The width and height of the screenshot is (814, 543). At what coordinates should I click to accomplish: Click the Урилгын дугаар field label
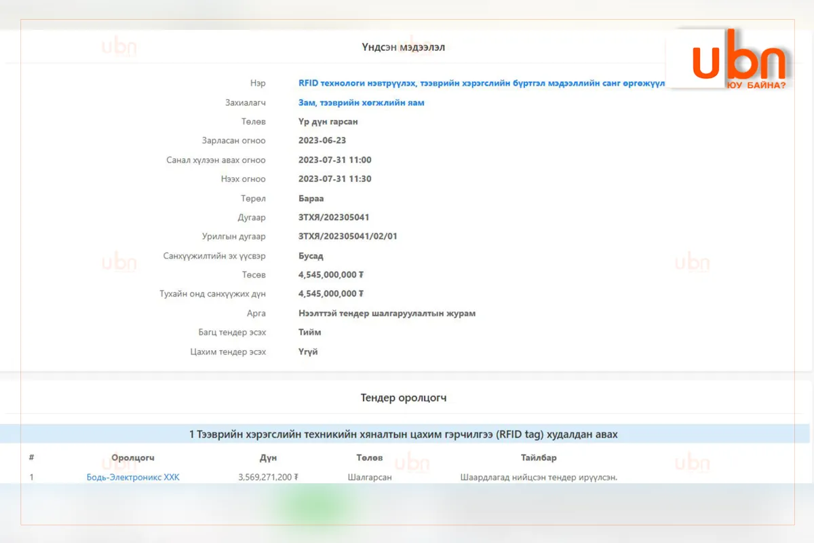pyautogui.click(x=234, y=237)
